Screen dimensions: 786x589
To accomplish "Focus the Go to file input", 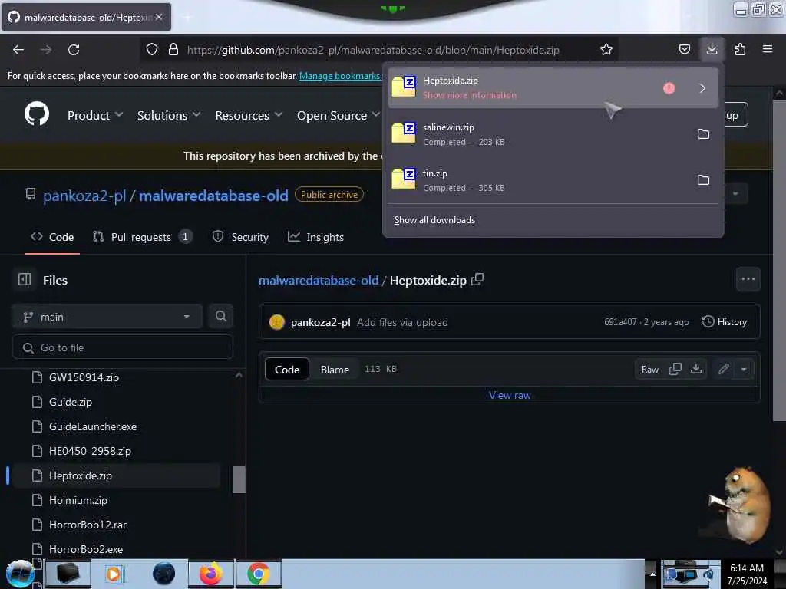I will [123, 347].
